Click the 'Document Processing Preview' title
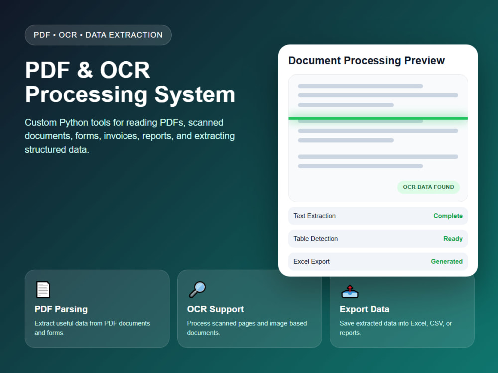The height and width of the screenshot is (373, 498). [x=367, y=61]
